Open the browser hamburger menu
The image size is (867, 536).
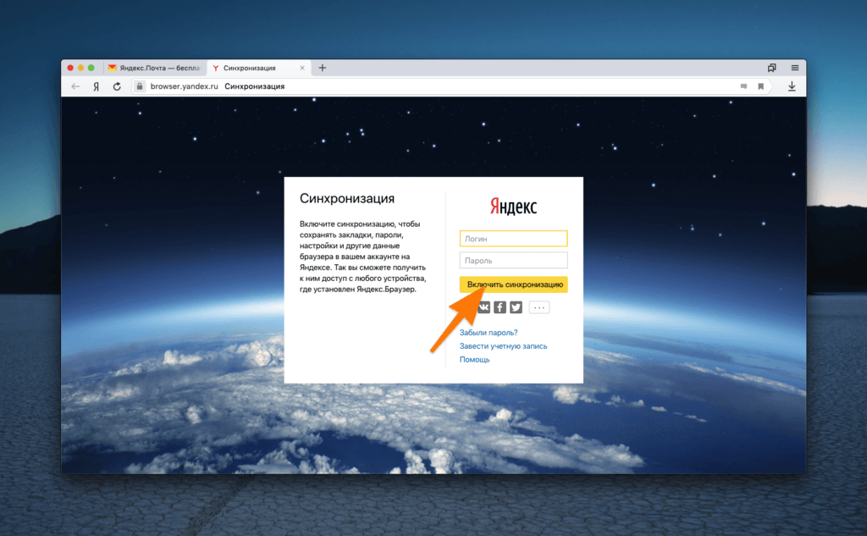click(x=794, y=68)
